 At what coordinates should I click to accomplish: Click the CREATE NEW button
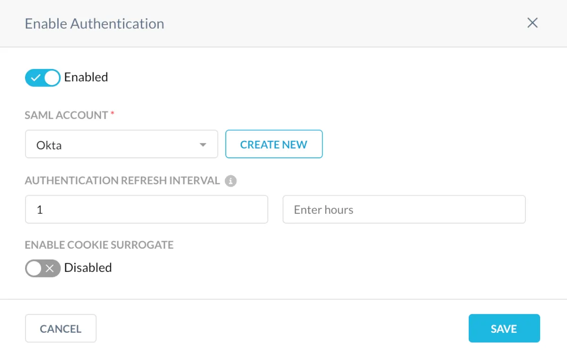tap(274, 144)
